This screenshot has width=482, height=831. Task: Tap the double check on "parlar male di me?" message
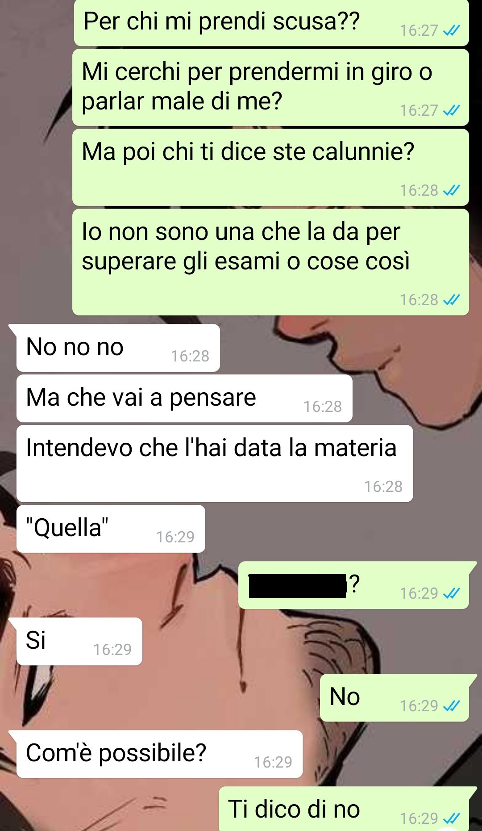point(451,110)
